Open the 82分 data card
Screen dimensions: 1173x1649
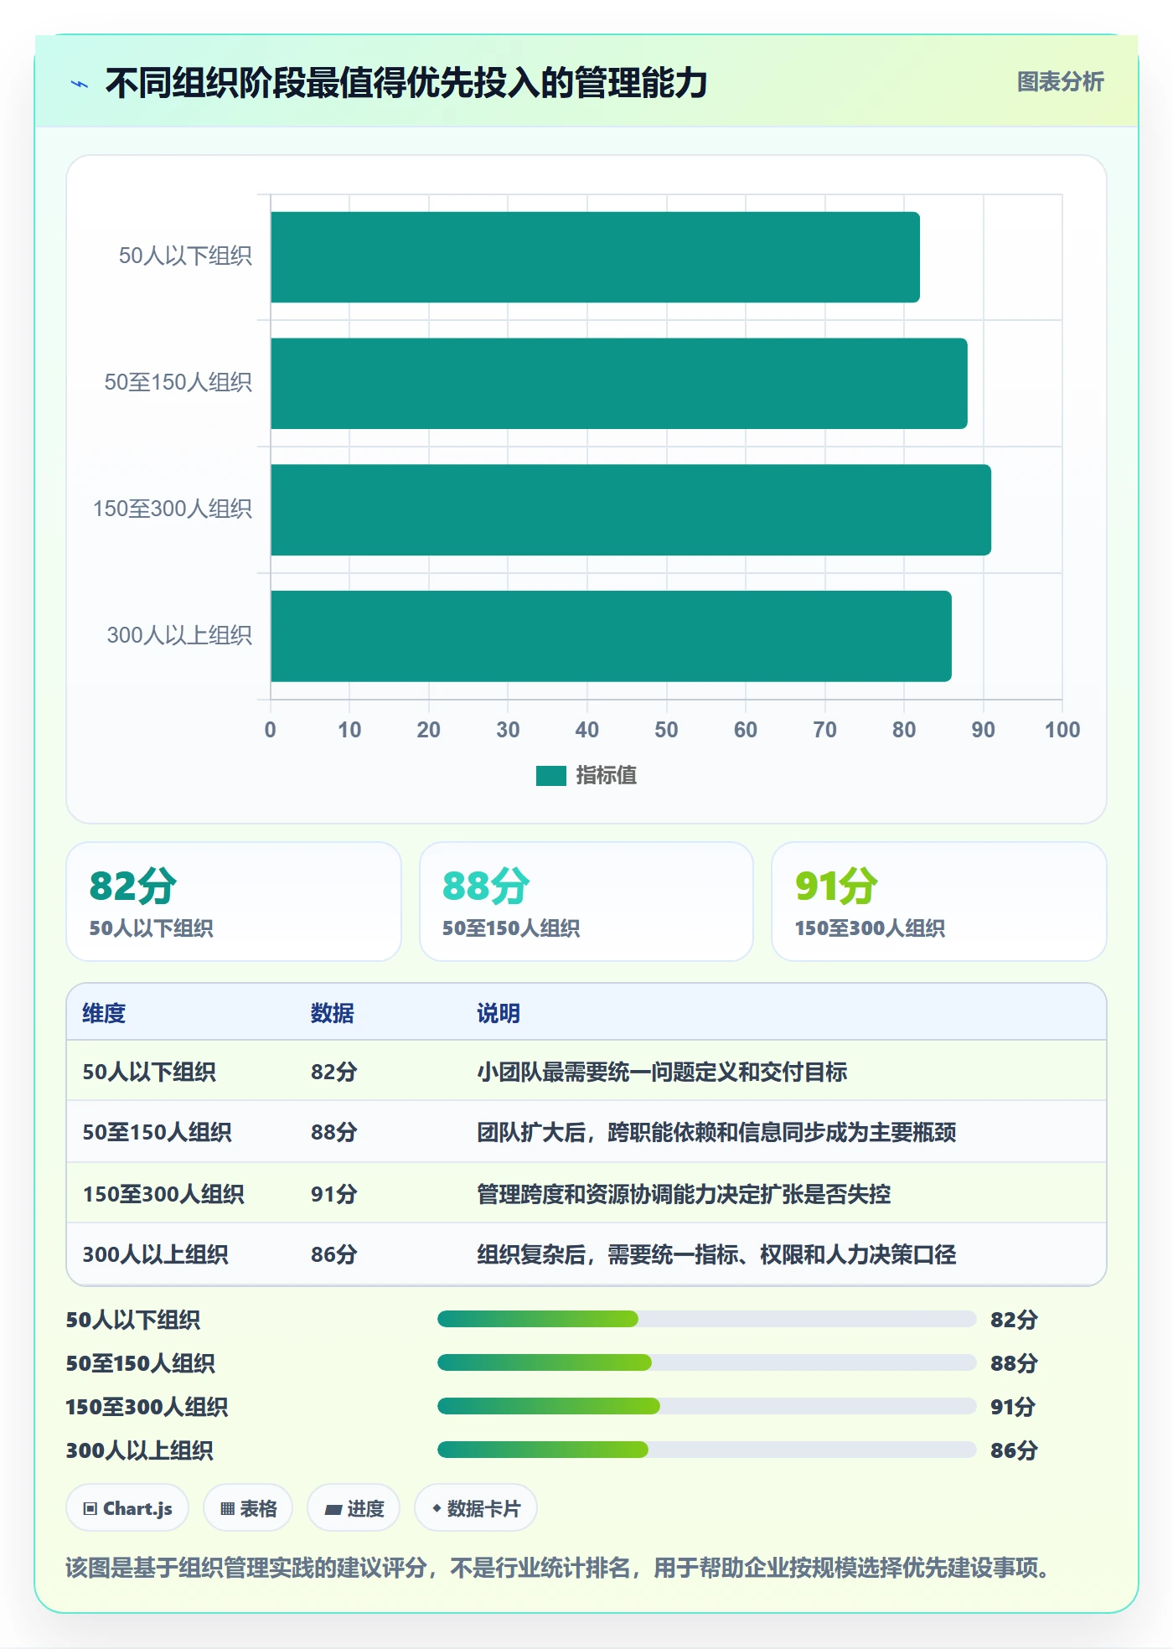pos(234,902)
